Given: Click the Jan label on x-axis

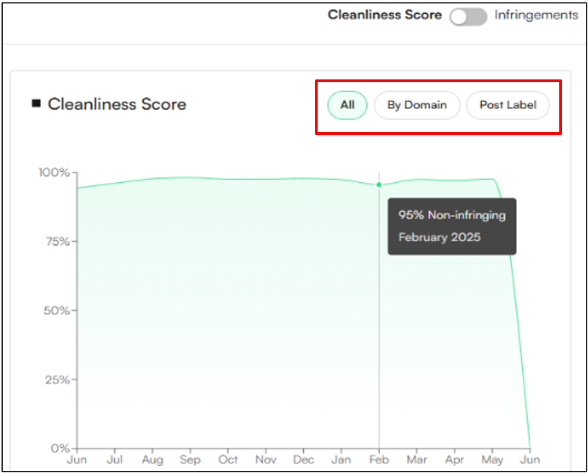Looking at the screenshot, I should pos(342,459).
